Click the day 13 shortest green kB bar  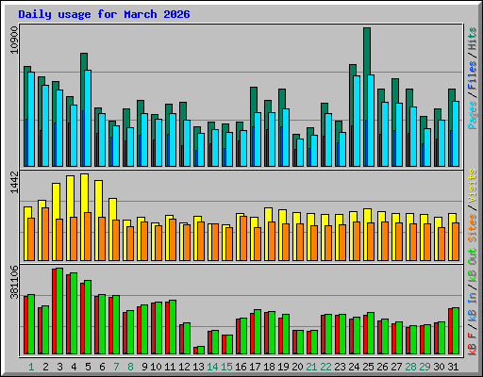click(201, 350)
